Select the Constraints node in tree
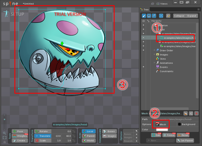The width and height of the screenshot is (202, 146). (x=165, y=71)
